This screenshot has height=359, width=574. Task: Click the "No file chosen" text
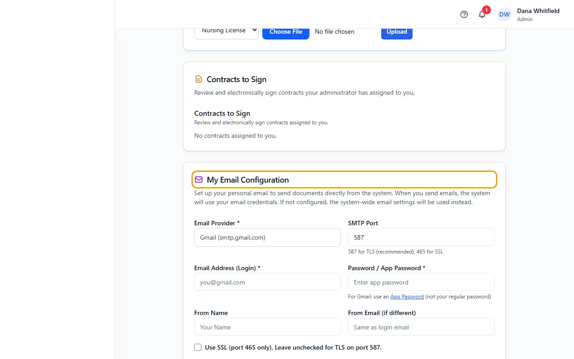(335, 32)
